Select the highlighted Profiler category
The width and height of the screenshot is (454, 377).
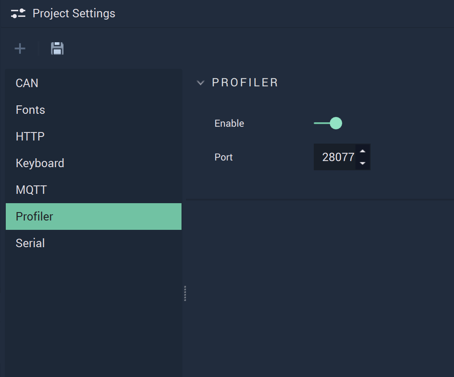point(94,217)
